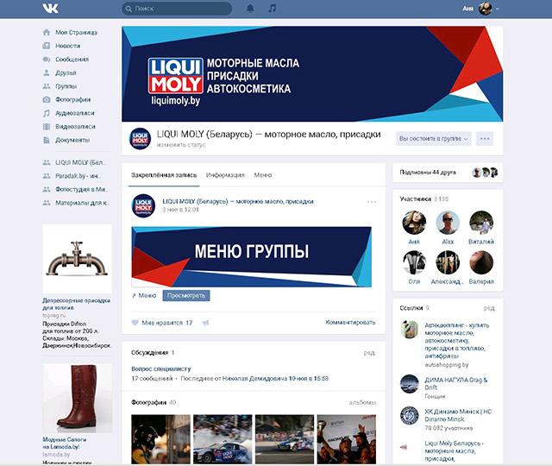Image resolution: width=552 pixels, height=466 pixels.
Task: Open Фотографии in sidebar
Action: [x=72, y=99]
